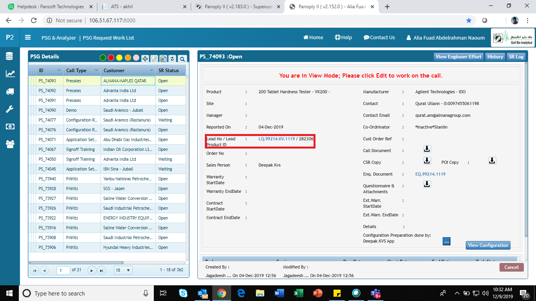
Task: Open the wrench icon in sidebar
Action: (10, 109)
